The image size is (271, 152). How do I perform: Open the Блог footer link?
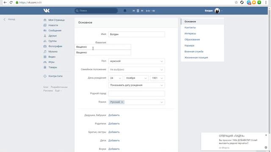[46, 87]
